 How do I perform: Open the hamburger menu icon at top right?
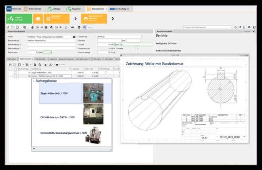249,27
